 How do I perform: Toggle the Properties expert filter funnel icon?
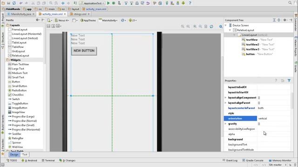289,80
